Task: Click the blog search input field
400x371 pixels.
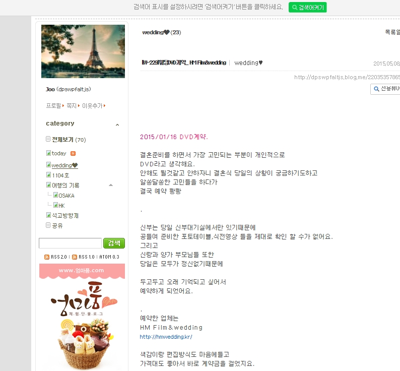Action: click(70, 243)
